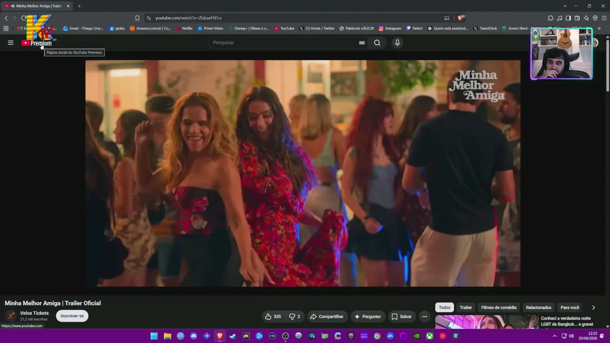
Task: Open OBS Studio from the taskbar
Action: pyautogui.click(x=285, y=336)
